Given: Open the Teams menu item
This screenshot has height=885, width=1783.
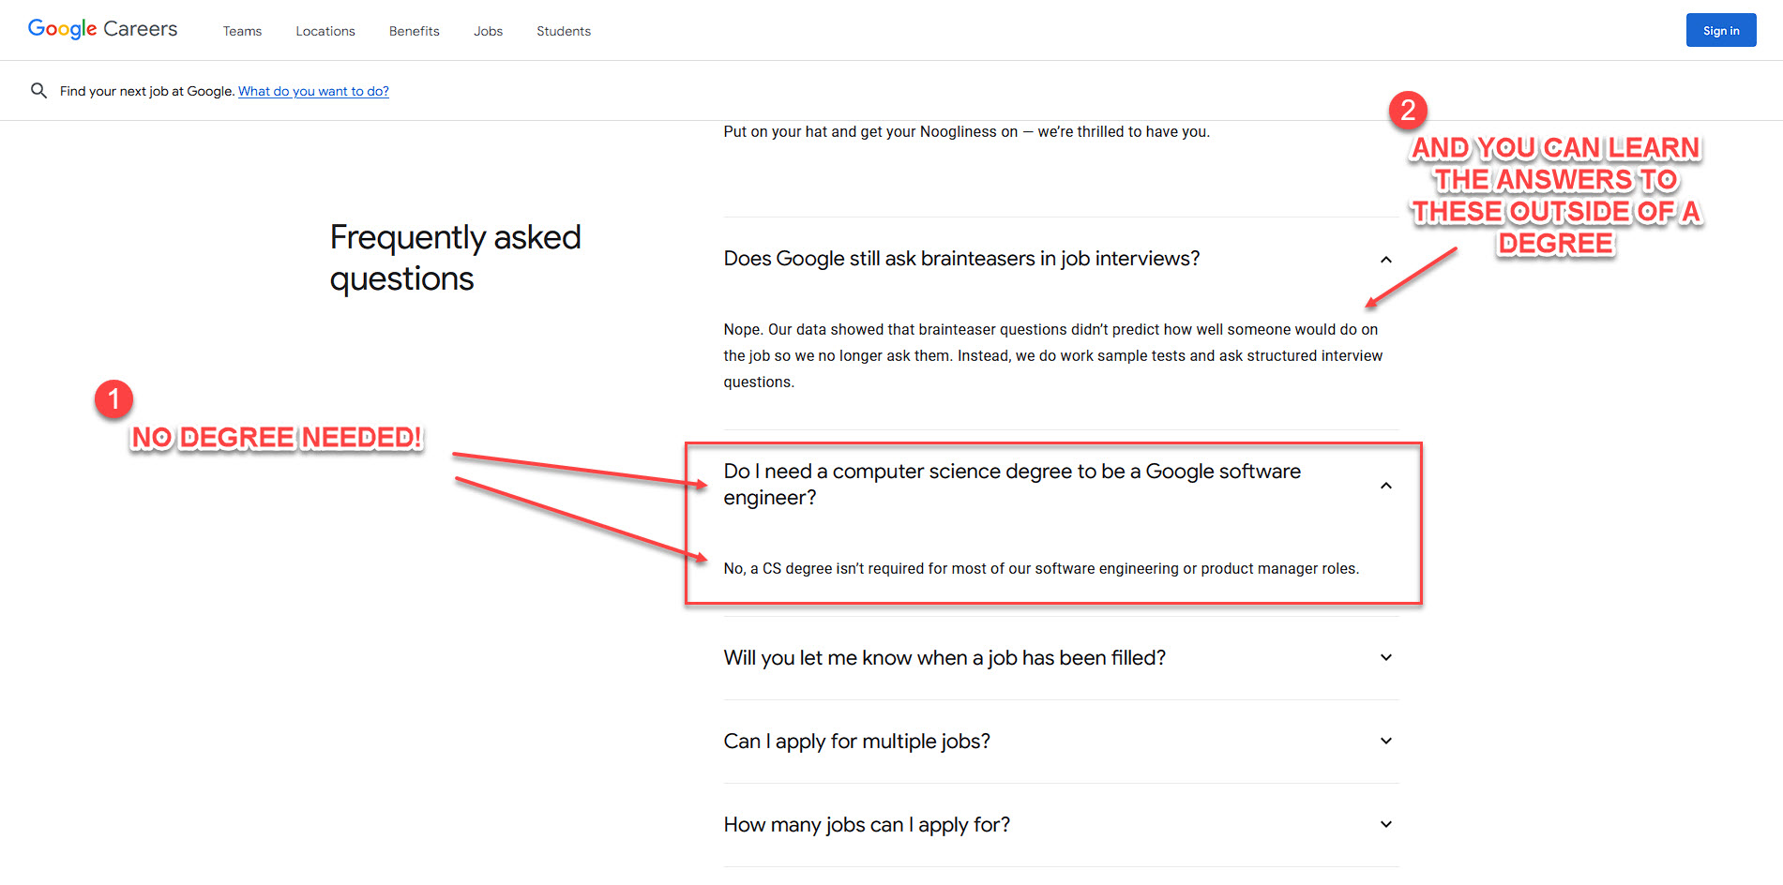Looking at the screenshot, I should (x=242, y=31).
